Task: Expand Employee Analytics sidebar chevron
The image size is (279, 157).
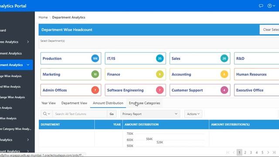Action: tap(28, 42)
